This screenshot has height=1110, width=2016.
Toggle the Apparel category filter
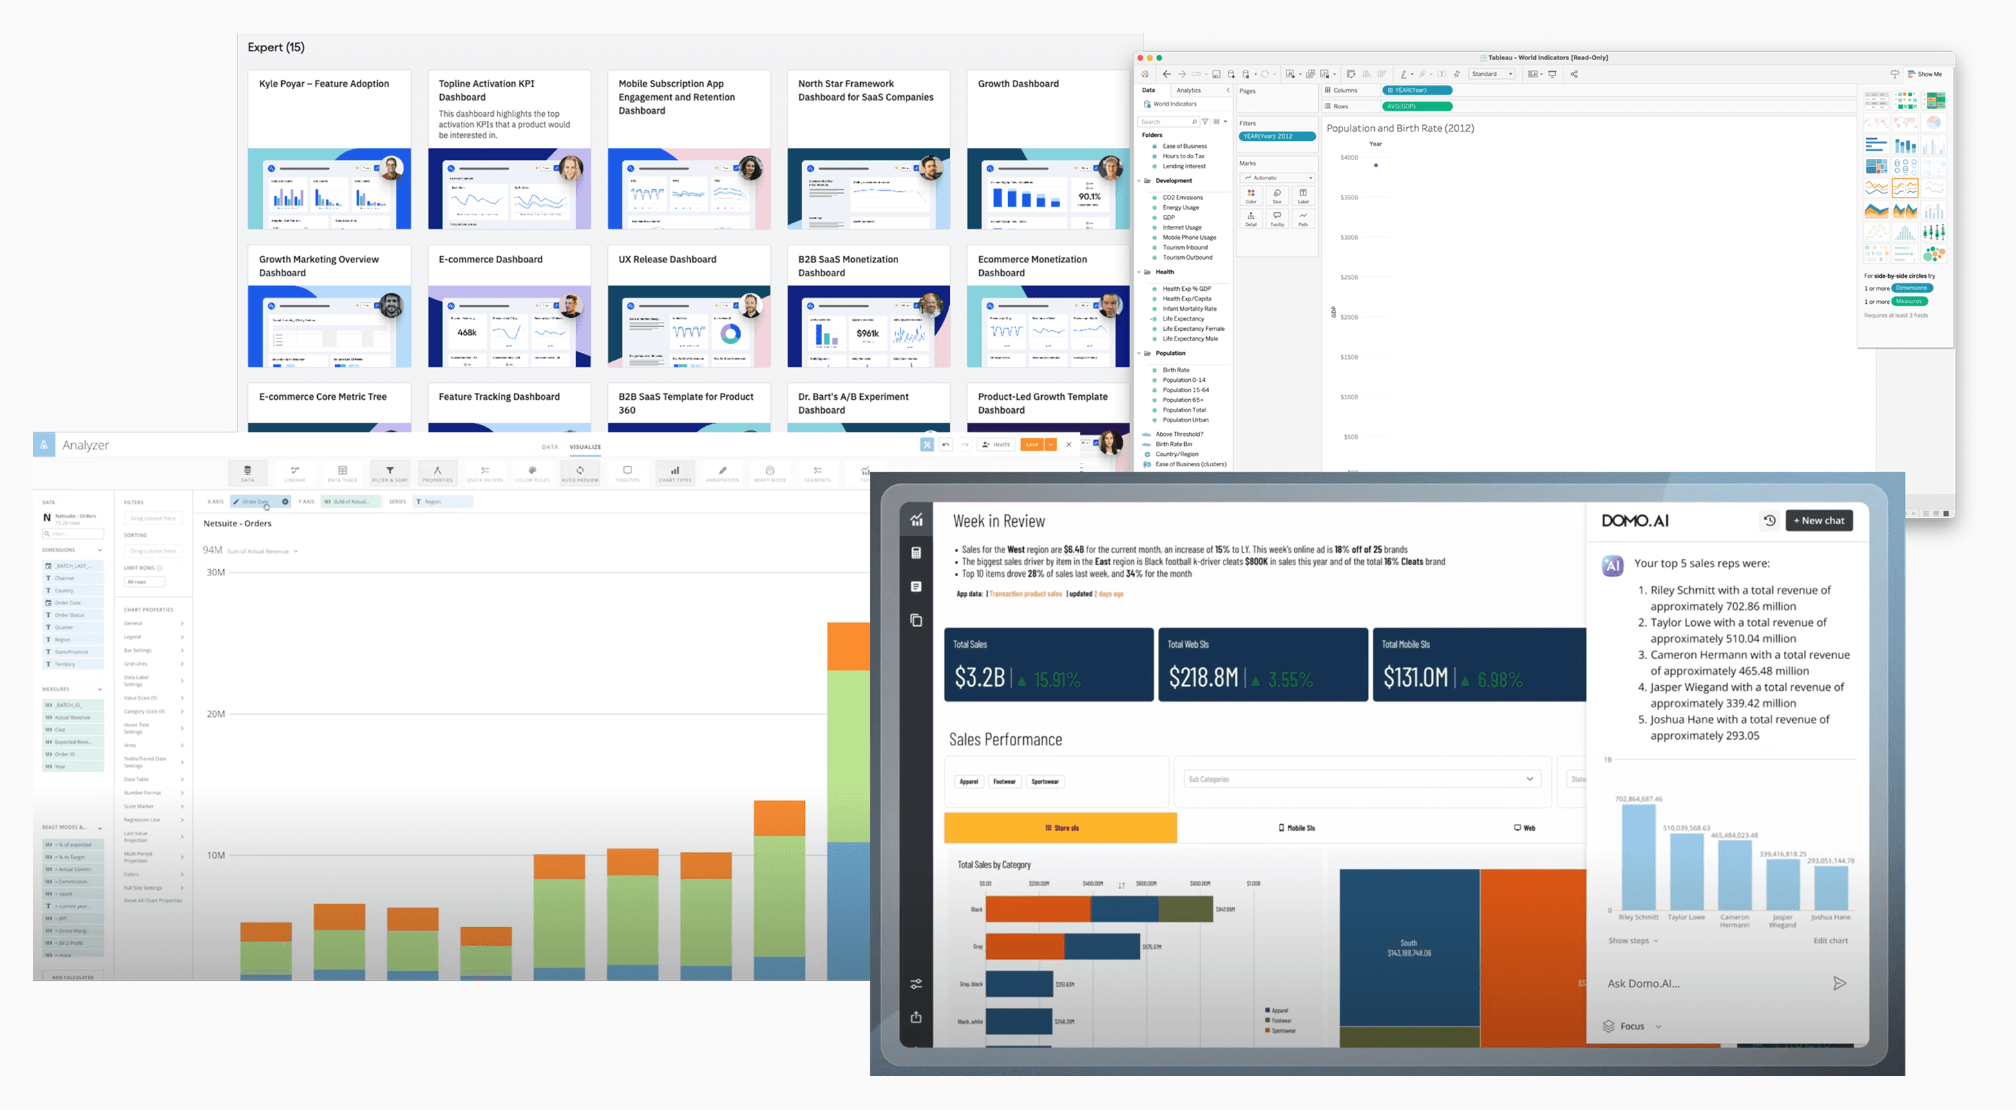pyautogui.click(x=969, y=781)
